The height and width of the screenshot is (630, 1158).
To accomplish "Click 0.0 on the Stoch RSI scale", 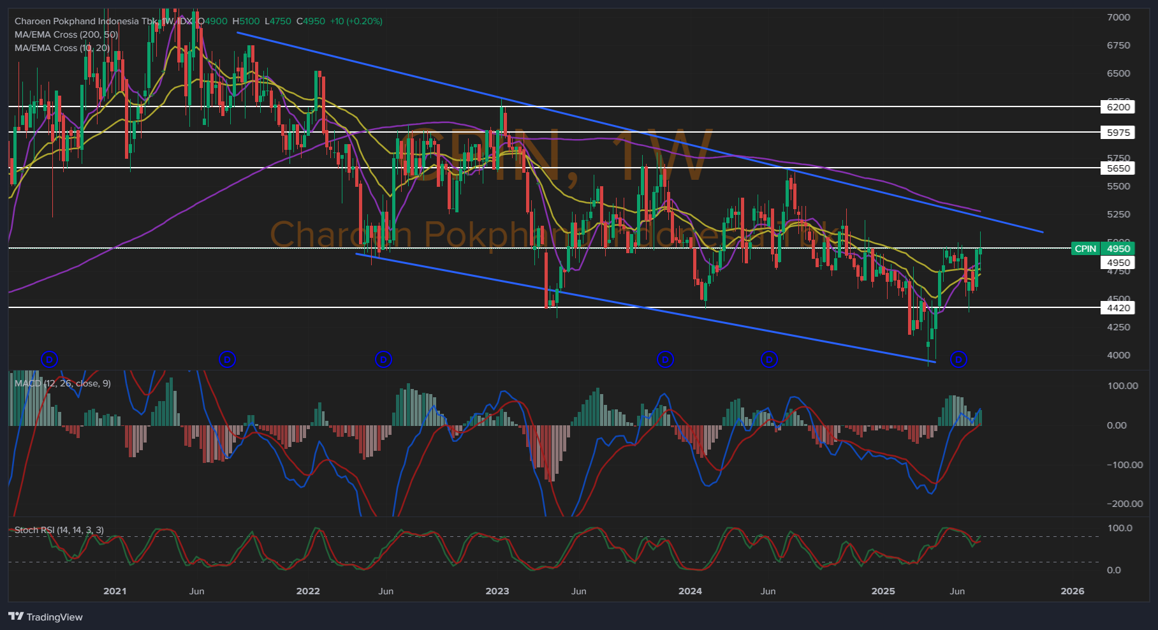I will (1113, 570).
